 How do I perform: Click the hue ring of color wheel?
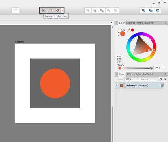(x=142, y=34)
